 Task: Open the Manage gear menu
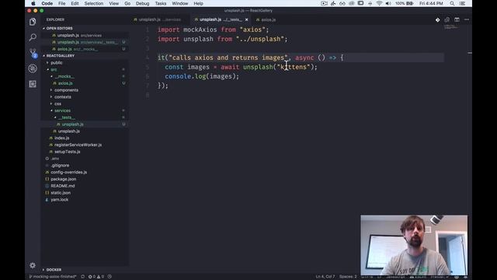[x=33, y=265]
